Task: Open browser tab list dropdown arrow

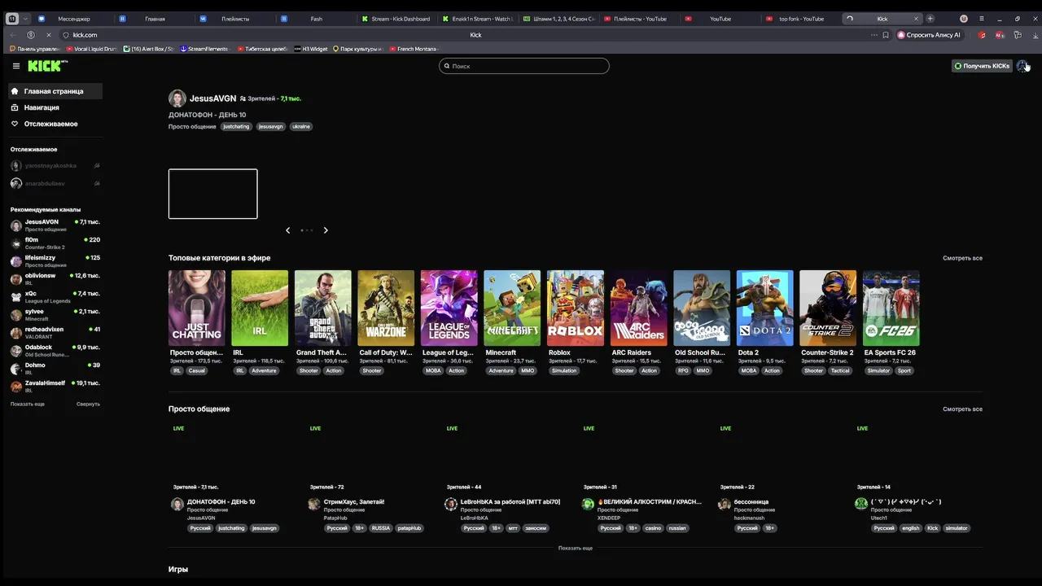Action: [x=26, y=19]
